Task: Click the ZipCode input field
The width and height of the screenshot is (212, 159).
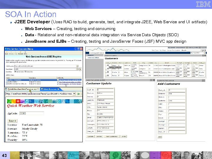Action: tap(32, 113)
